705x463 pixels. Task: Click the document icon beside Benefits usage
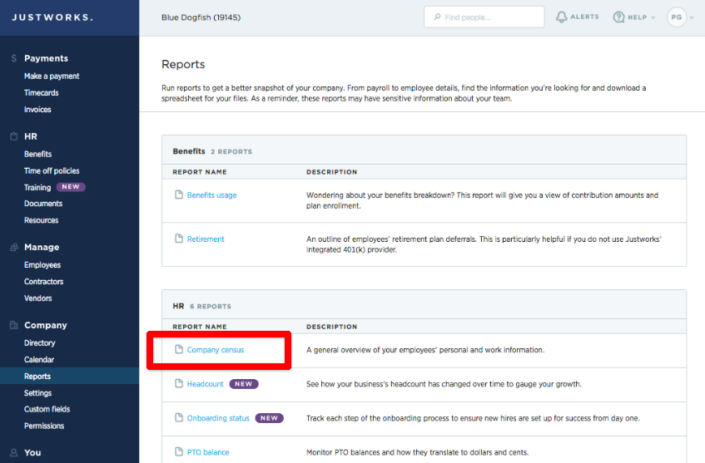click(179, 195)
